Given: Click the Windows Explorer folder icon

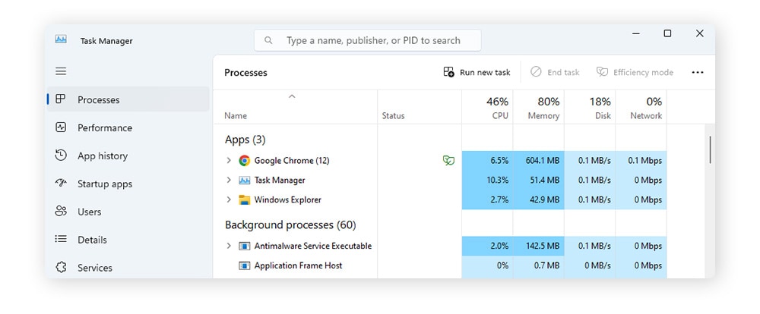Looking at the screenshot, I should (x=244, y=199).
